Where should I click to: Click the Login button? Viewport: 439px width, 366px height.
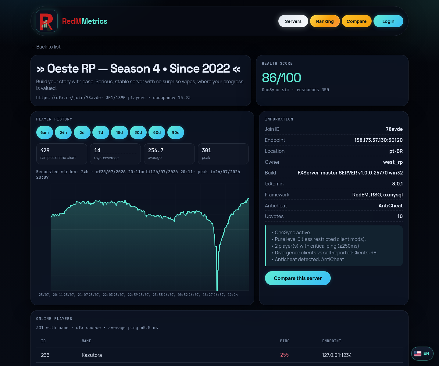click(x=388, y=21)
